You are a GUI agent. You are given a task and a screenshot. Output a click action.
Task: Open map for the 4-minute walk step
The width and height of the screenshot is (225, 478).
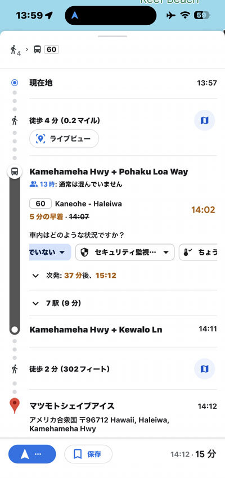204,120
